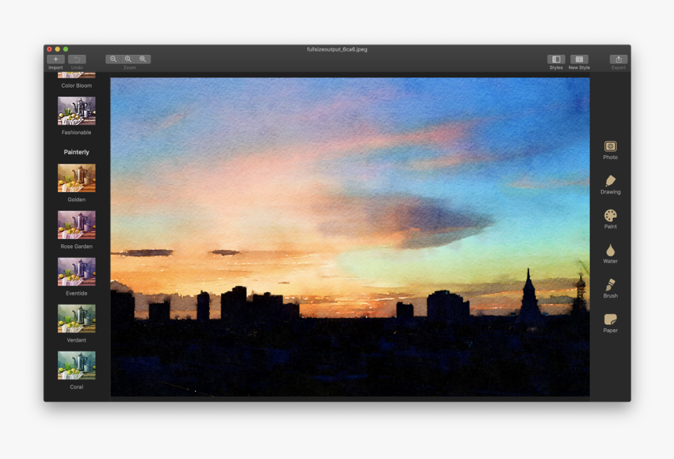Open the Paper texture options
This screenshot has width=674, height=459.
[x=610, y=320]
